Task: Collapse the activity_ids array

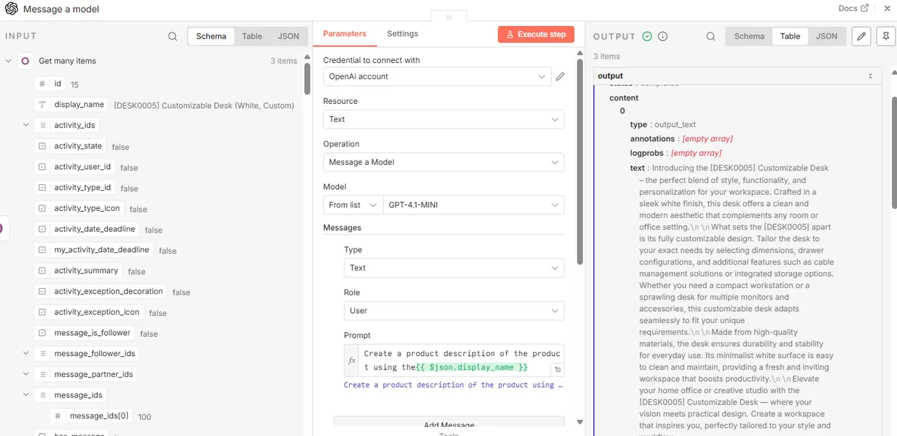Action: (x=26, y=125)
